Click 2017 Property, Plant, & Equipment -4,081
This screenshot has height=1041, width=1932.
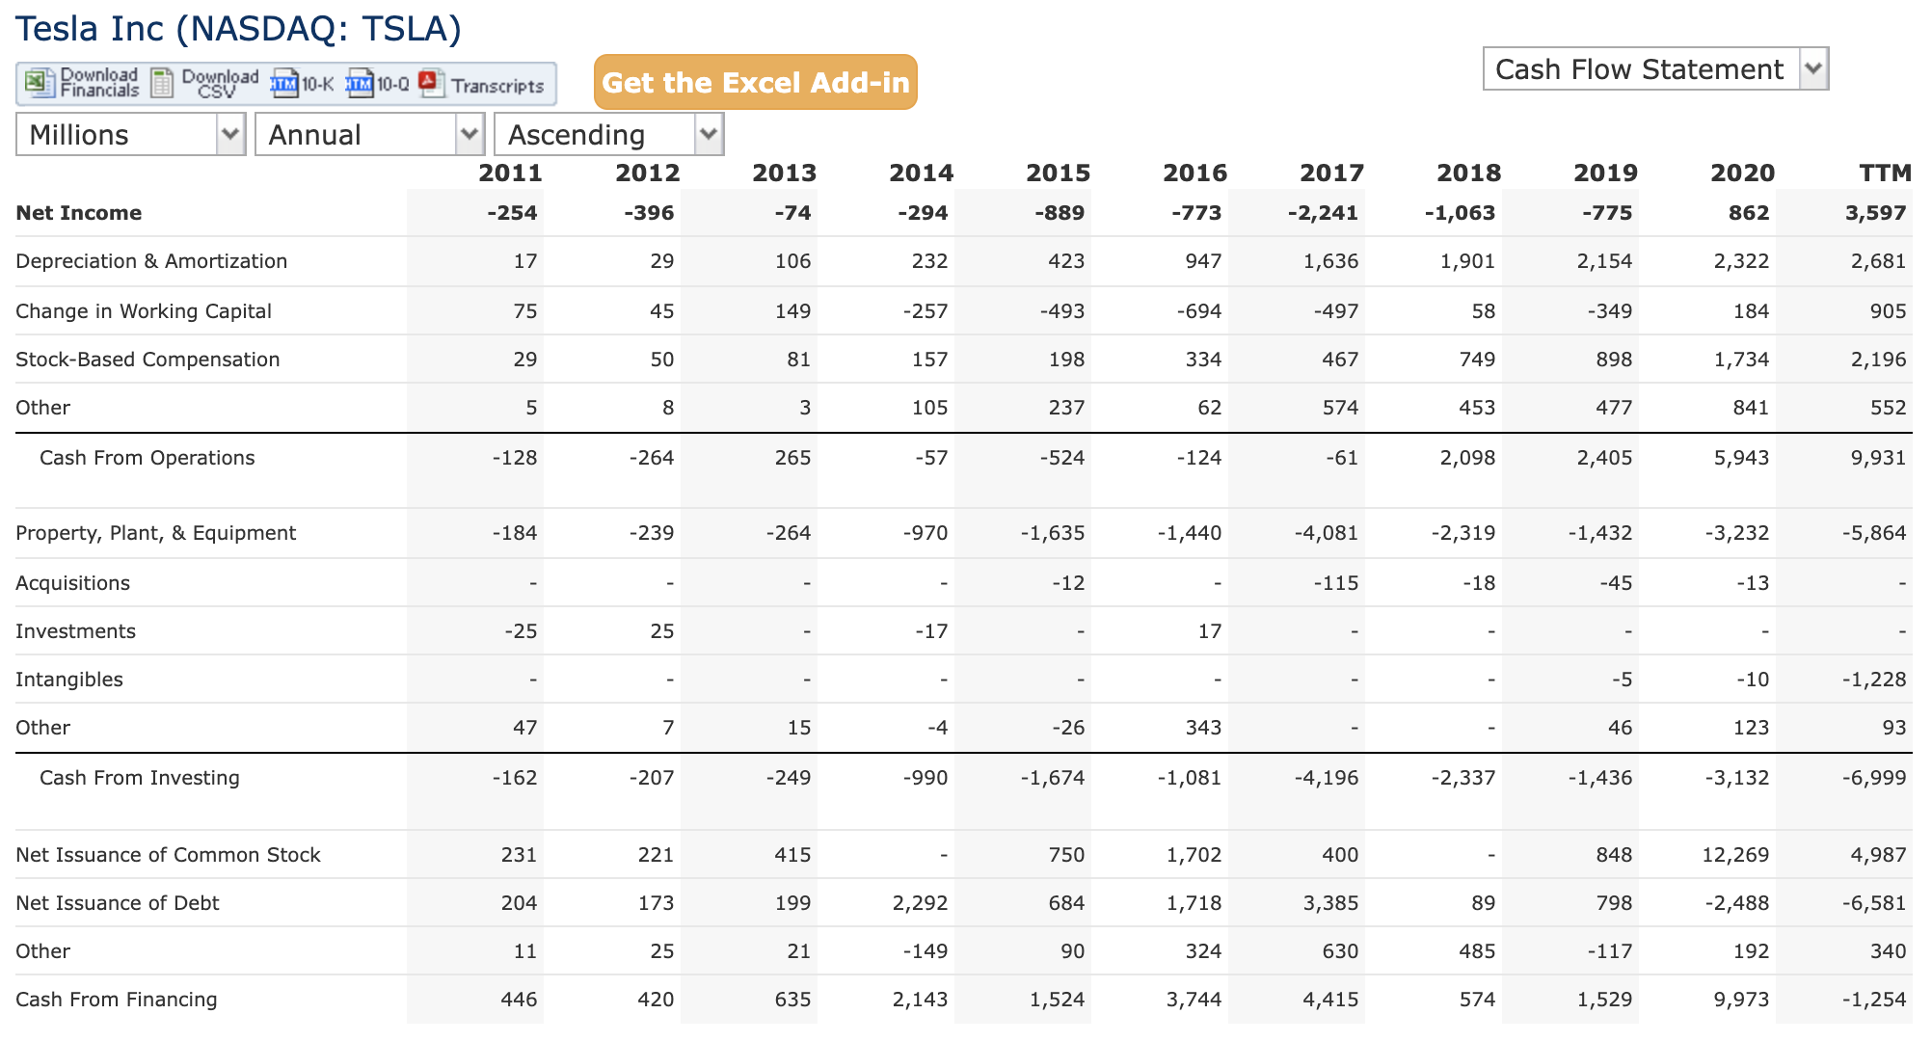(x=1326, y=533)
